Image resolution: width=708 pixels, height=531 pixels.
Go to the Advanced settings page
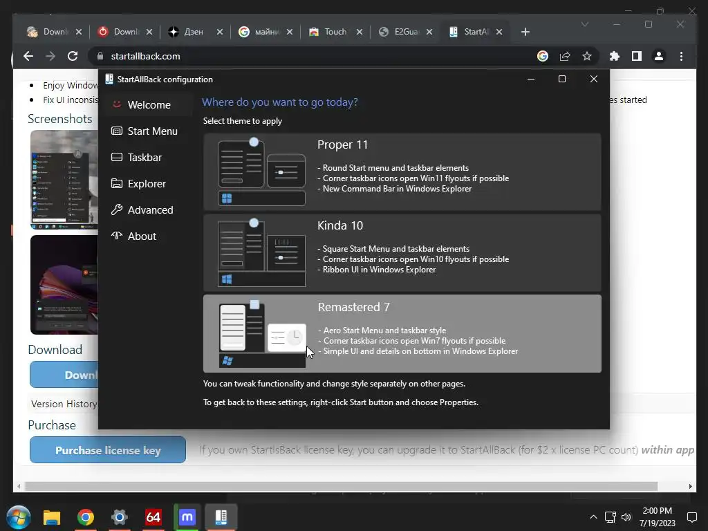coord(146,209)
